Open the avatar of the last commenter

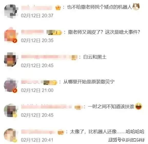(x=11, y=135)
